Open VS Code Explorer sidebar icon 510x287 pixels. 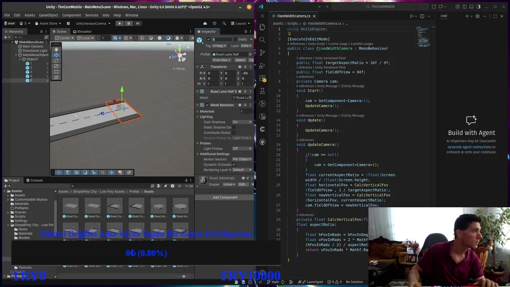coord(262,27)
